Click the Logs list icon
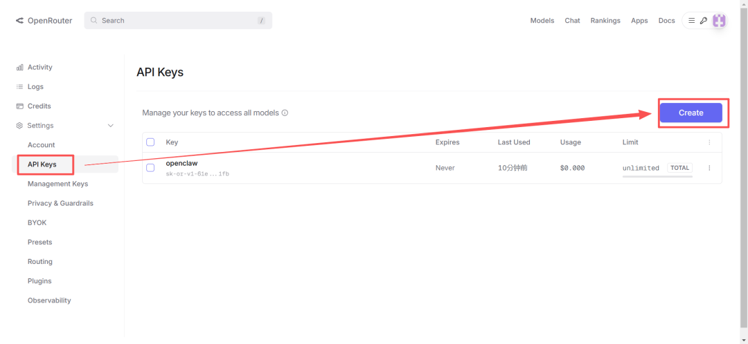 pyautogui.click(x=19, y=86)
